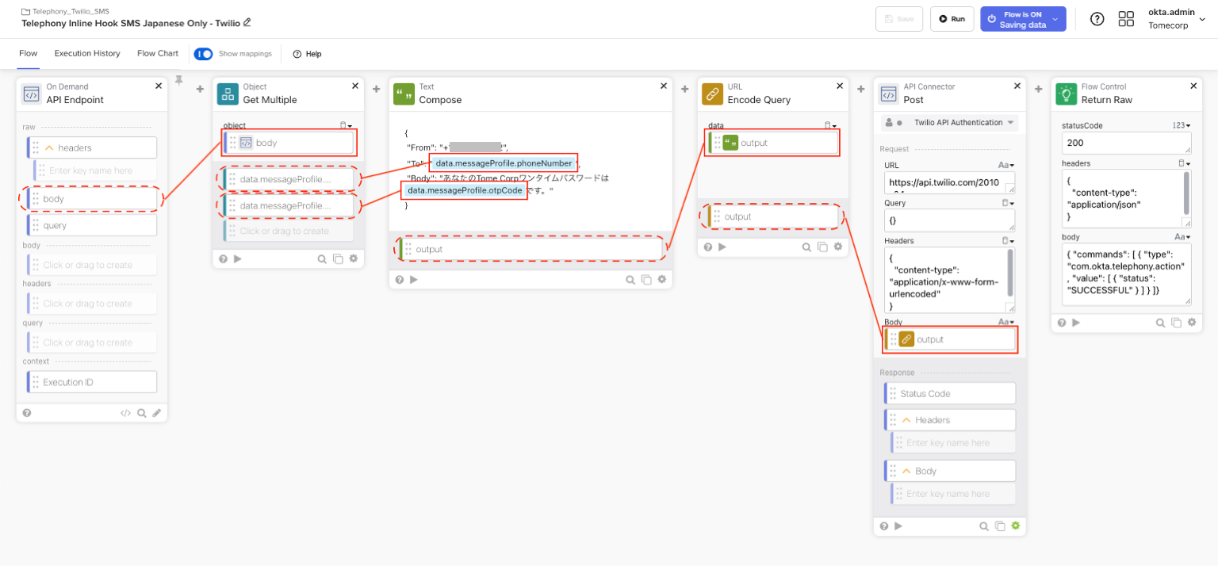This screenshot has width=1218, height=566.
Task: Expand the Flow is ON dropdown arrow
Action: click(x=1055, y=19)
